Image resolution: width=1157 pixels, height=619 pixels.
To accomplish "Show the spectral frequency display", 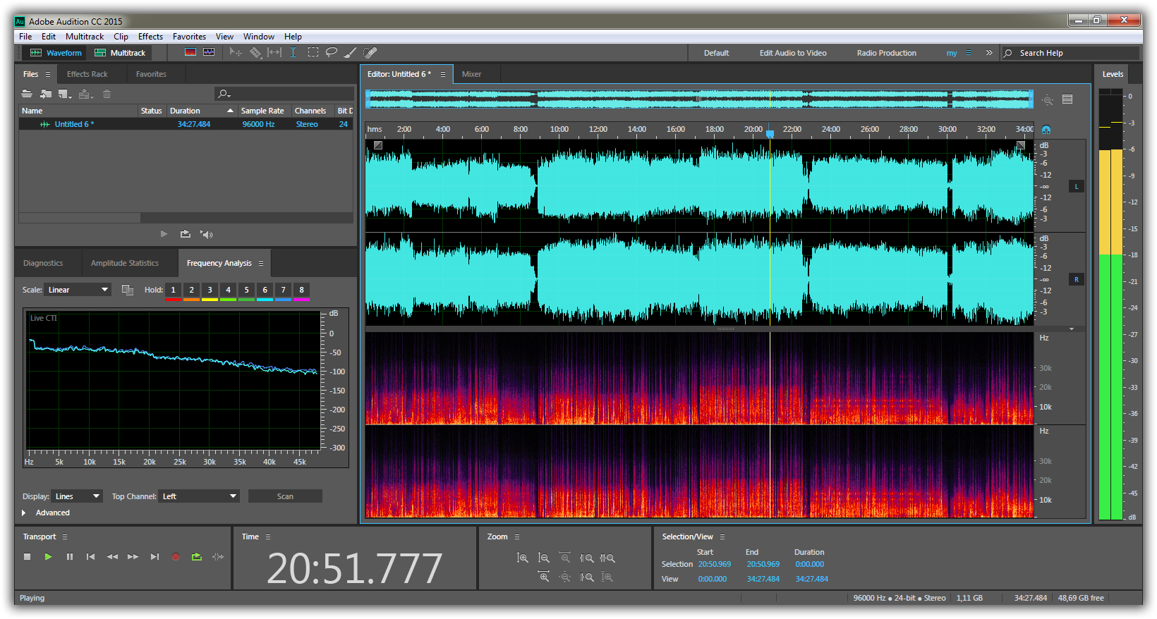I will [190, 52].
